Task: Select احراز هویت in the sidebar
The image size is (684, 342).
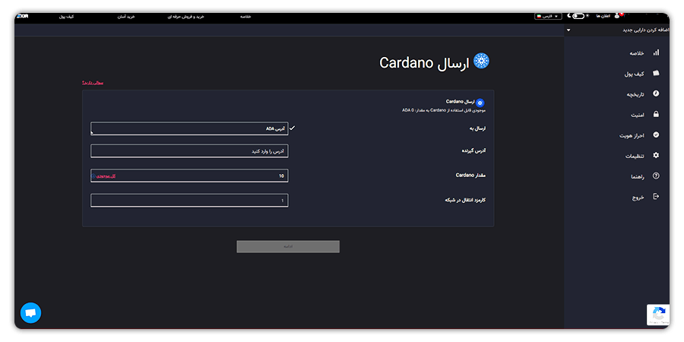Action: [632, 136]
